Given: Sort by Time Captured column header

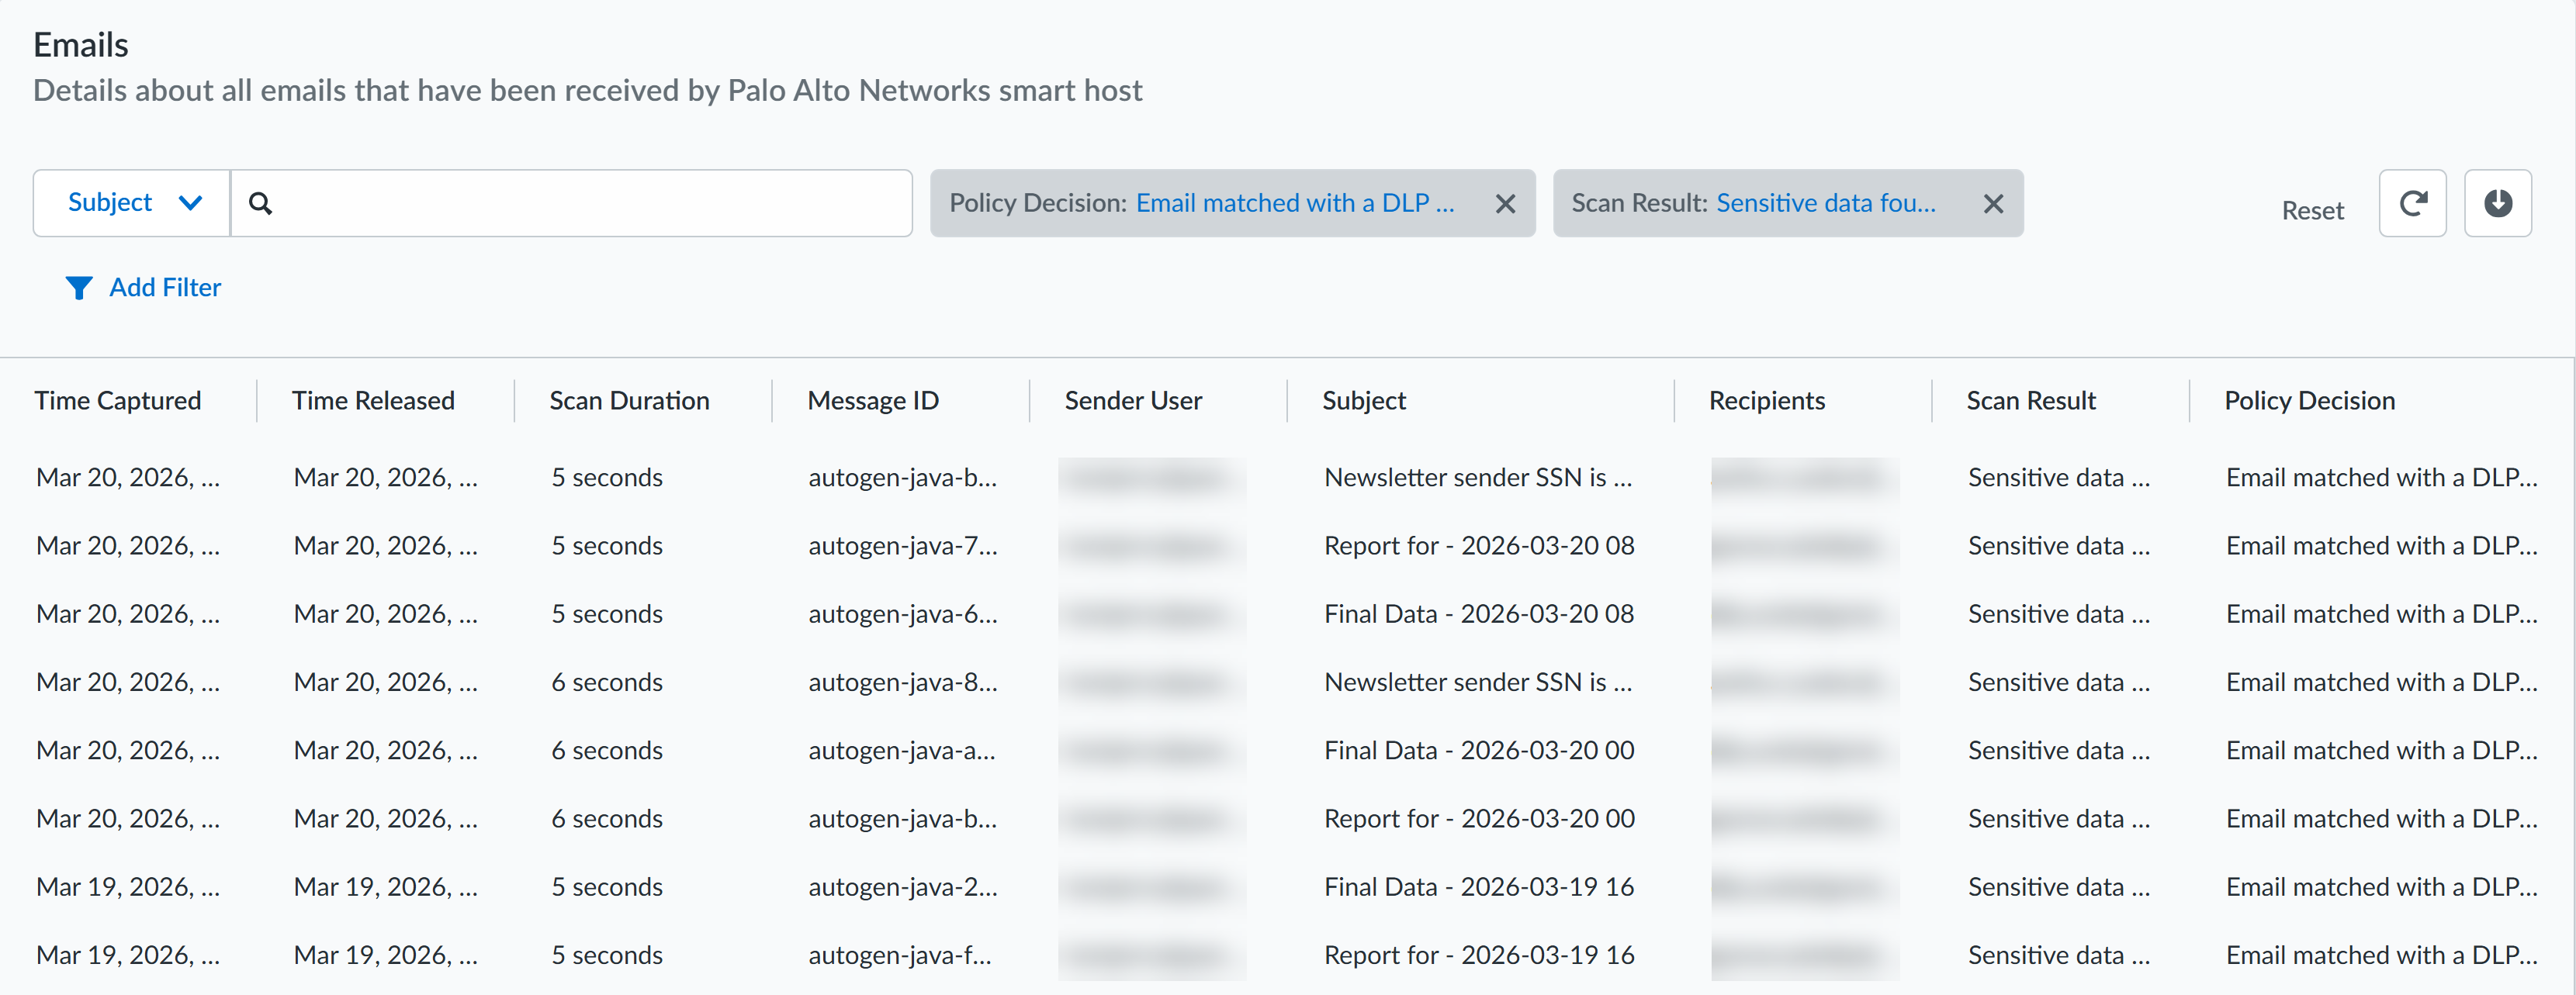Looking at the screenshot, I should pos(118,401).
